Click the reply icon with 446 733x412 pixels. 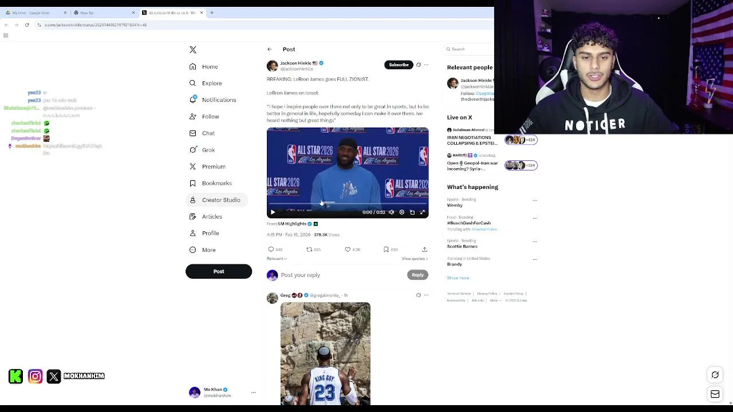pos(271,249)
